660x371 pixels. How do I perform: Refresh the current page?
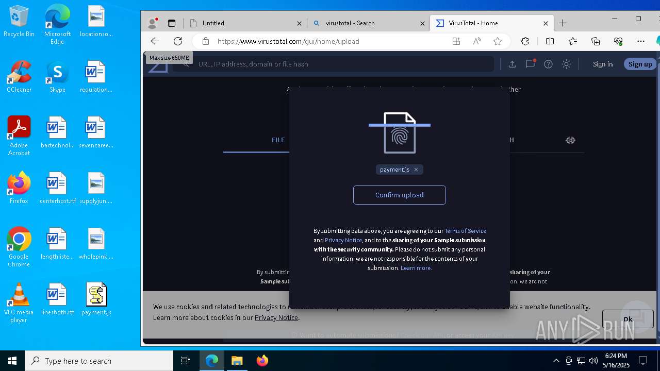178,41
